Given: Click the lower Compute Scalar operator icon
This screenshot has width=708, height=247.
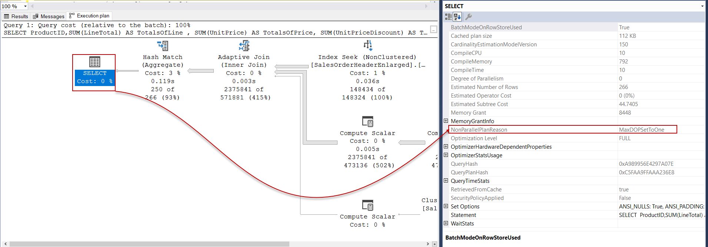Looking at the screenshot, I should point(368,205).
